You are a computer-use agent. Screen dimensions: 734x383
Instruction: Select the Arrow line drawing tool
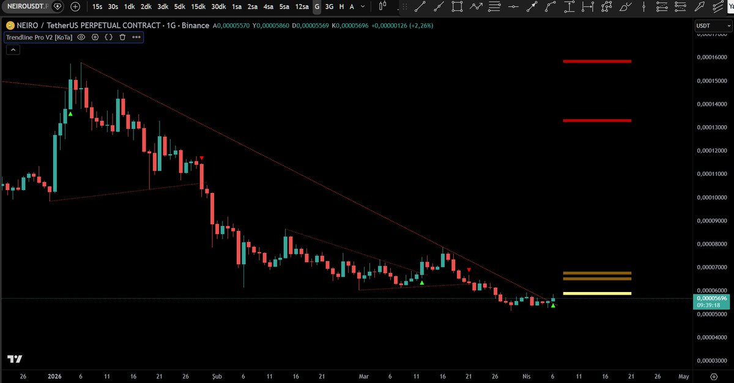[532, 6]
